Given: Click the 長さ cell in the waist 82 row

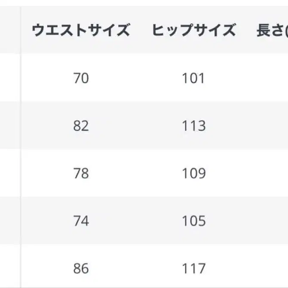Looking at the screenshot, I should (272, 126).
